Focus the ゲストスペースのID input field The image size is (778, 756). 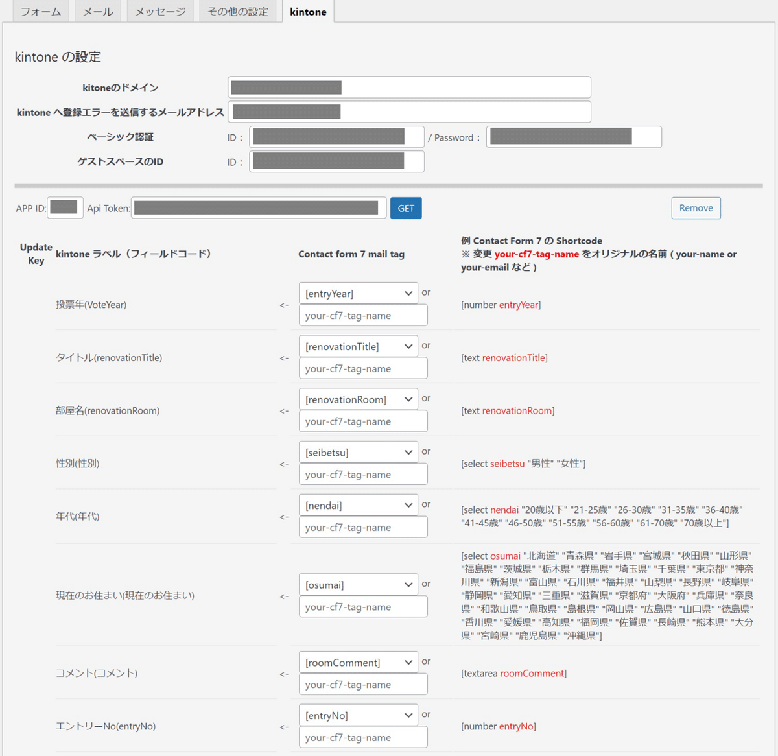coord(336,161)
